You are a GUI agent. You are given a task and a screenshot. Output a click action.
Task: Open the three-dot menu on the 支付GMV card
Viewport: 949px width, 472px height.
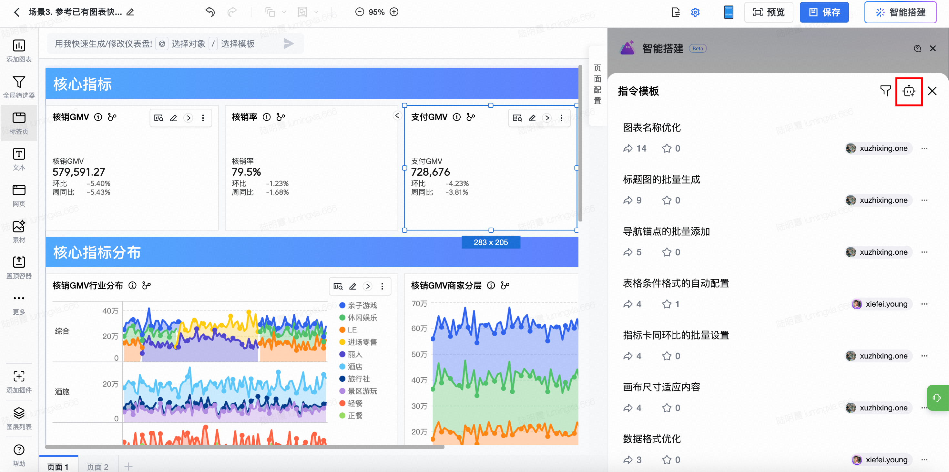tap(561, 118)
